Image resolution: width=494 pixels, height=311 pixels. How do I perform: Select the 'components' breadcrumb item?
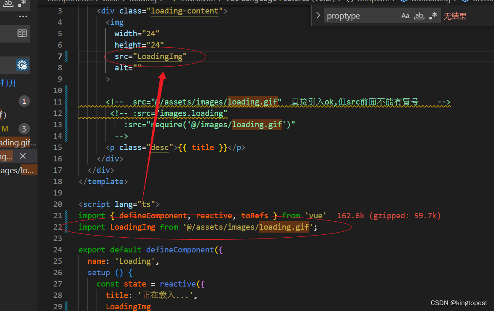point(70,1)
